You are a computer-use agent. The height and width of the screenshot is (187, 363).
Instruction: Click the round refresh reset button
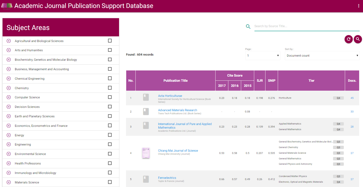pos(348,39)
